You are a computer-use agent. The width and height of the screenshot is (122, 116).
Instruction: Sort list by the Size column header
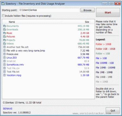coord(76,22)
